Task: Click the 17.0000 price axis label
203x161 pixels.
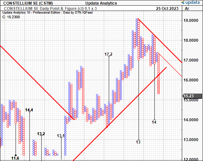Action: 191,60
